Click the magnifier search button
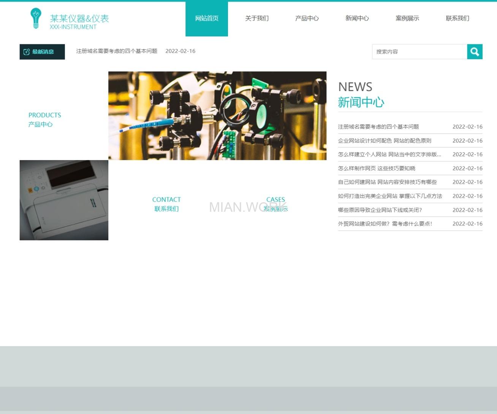The width and height of the screenshot is (497, 414). point(475,52)
